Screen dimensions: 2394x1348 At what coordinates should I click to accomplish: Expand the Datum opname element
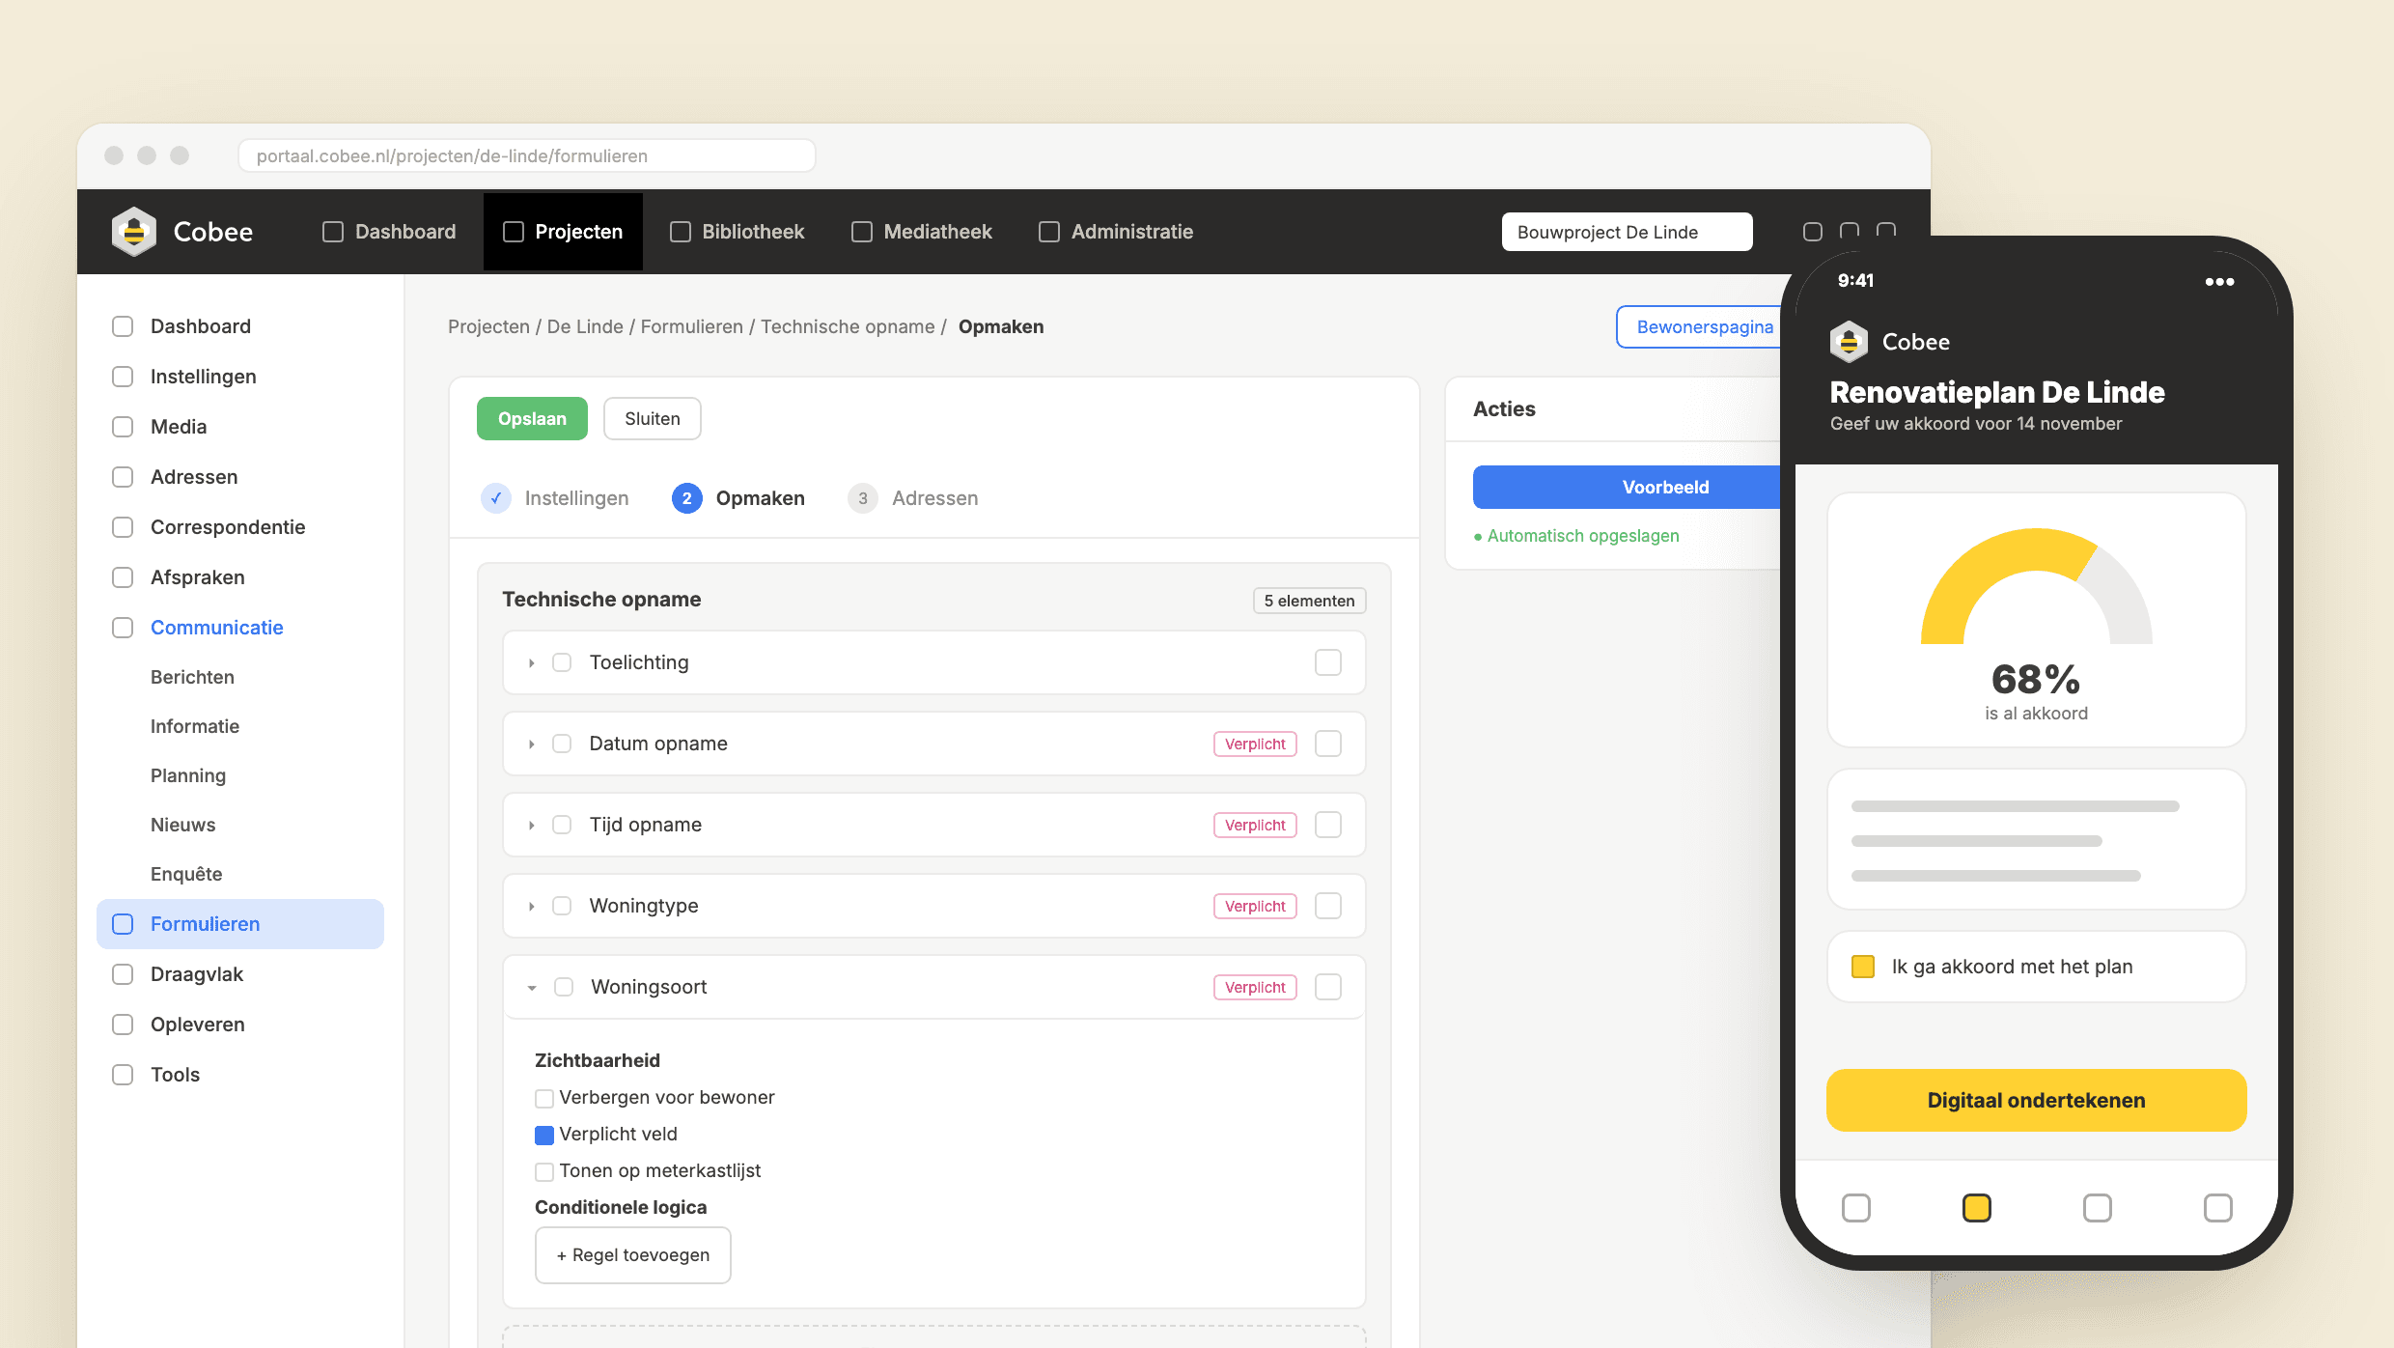tap(532, 744)
